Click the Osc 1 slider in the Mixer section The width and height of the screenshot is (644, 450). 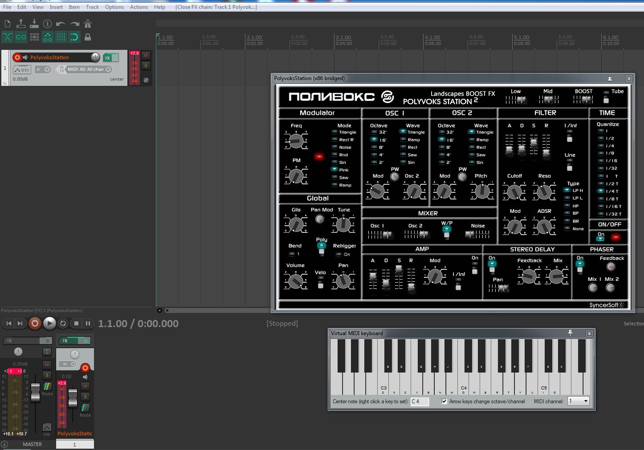click(x=387, y=234)
